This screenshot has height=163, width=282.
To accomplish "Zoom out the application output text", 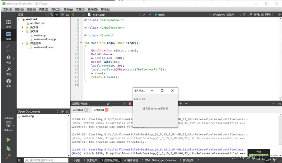I will 186,104.
